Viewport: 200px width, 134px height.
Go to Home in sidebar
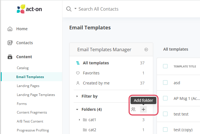pyautogui.click(x=22, y=29)
